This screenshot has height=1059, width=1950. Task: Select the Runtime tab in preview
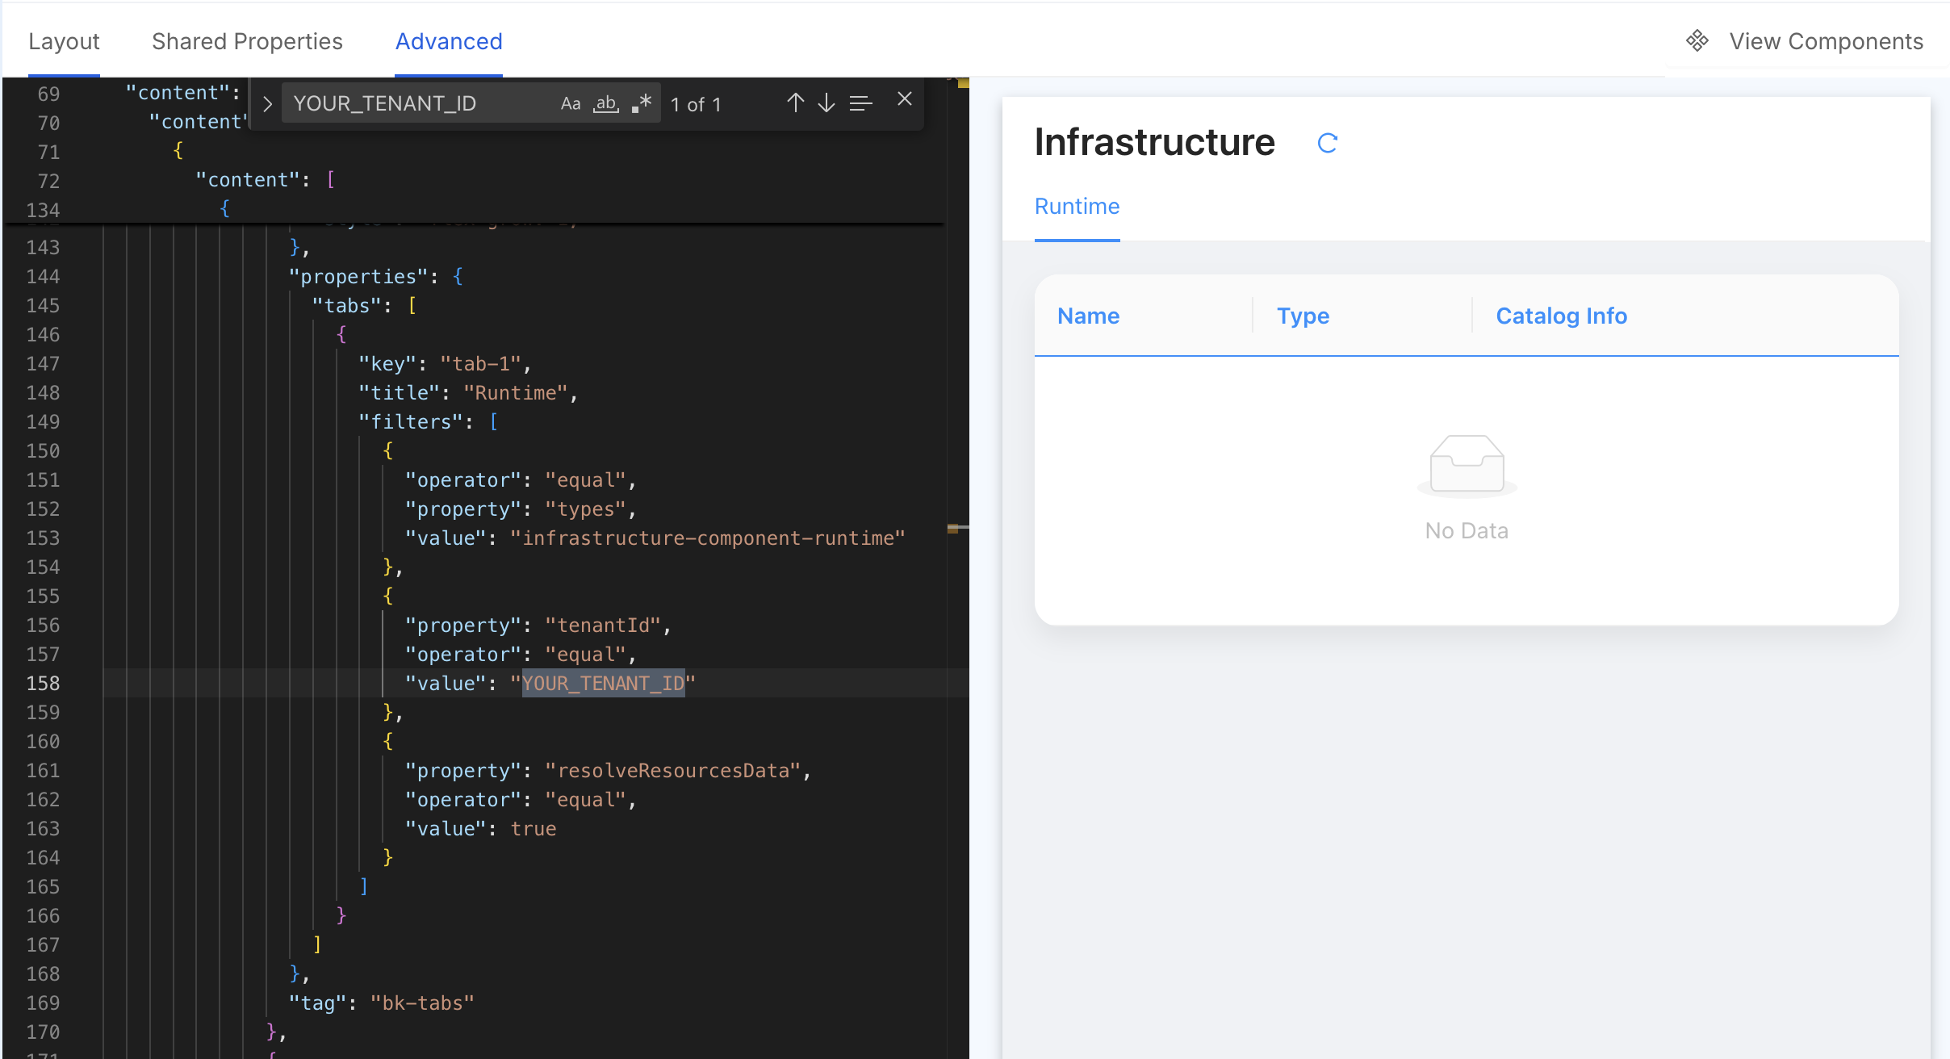(x=1077, y=207)
